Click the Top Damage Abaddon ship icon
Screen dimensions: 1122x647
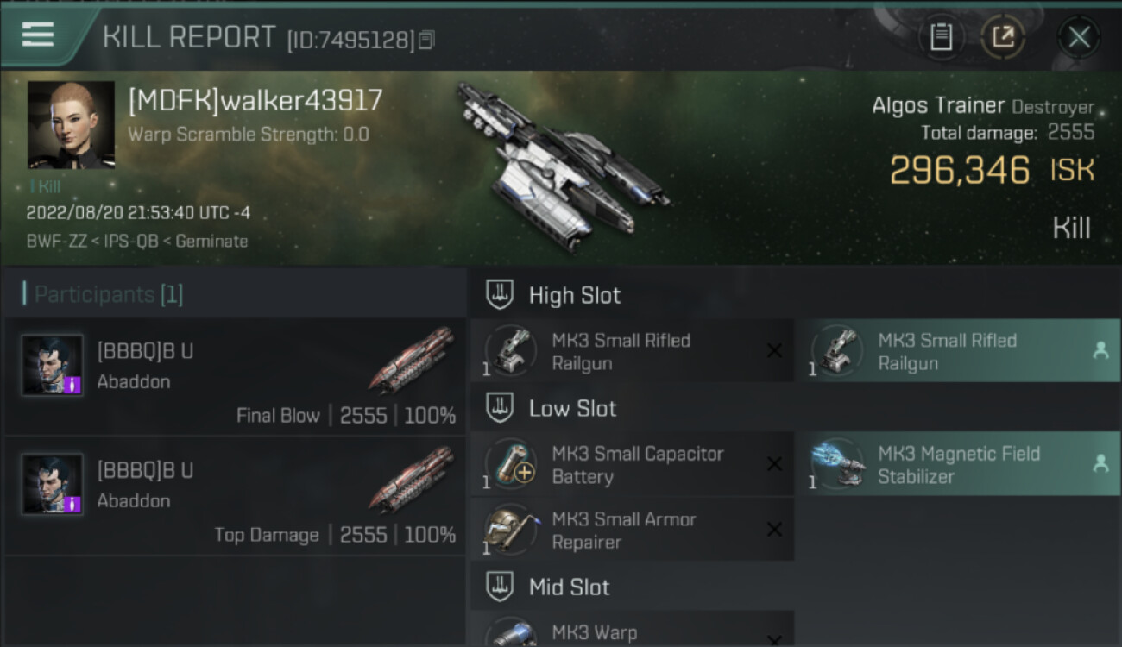click(412, 478)
